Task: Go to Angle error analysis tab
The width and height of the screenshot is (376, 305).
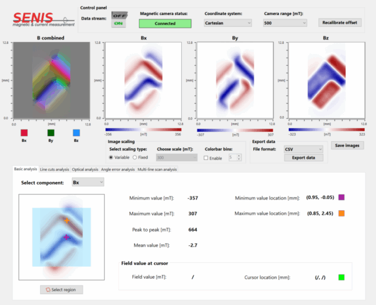Action: 118,169
